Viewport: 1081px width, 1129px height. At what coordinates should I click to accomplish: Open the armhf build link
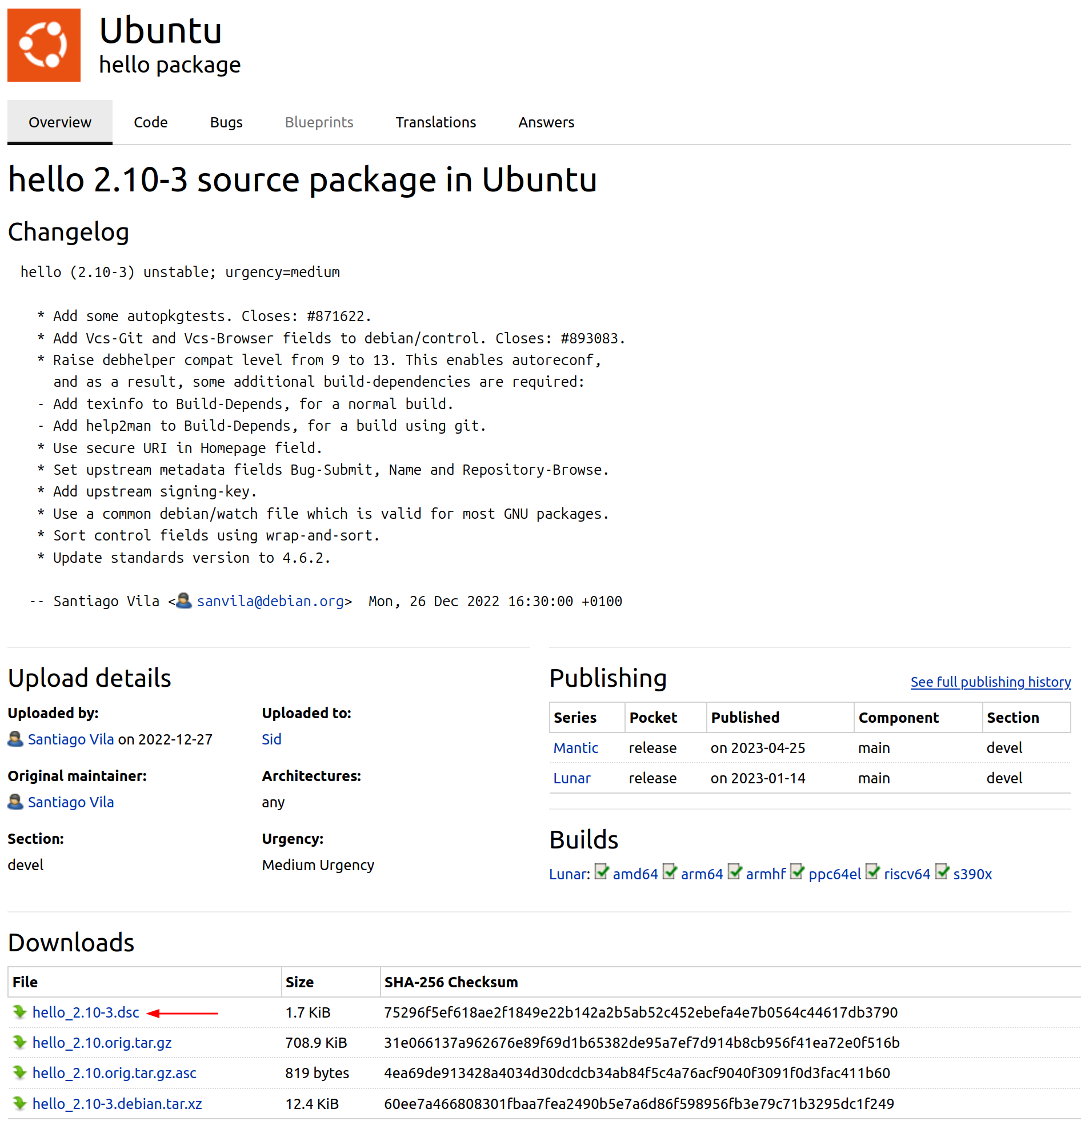(x=765, y=874)
